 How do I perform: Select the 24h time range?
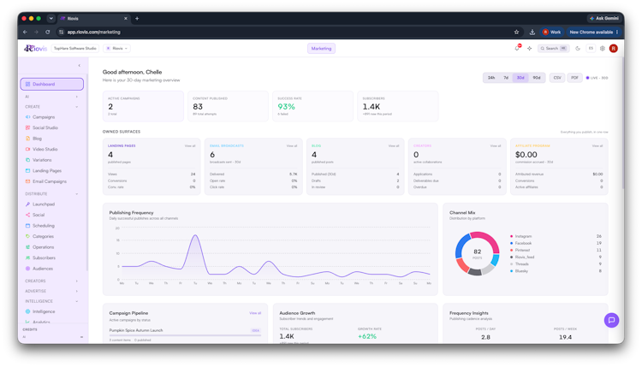point(491,78)
